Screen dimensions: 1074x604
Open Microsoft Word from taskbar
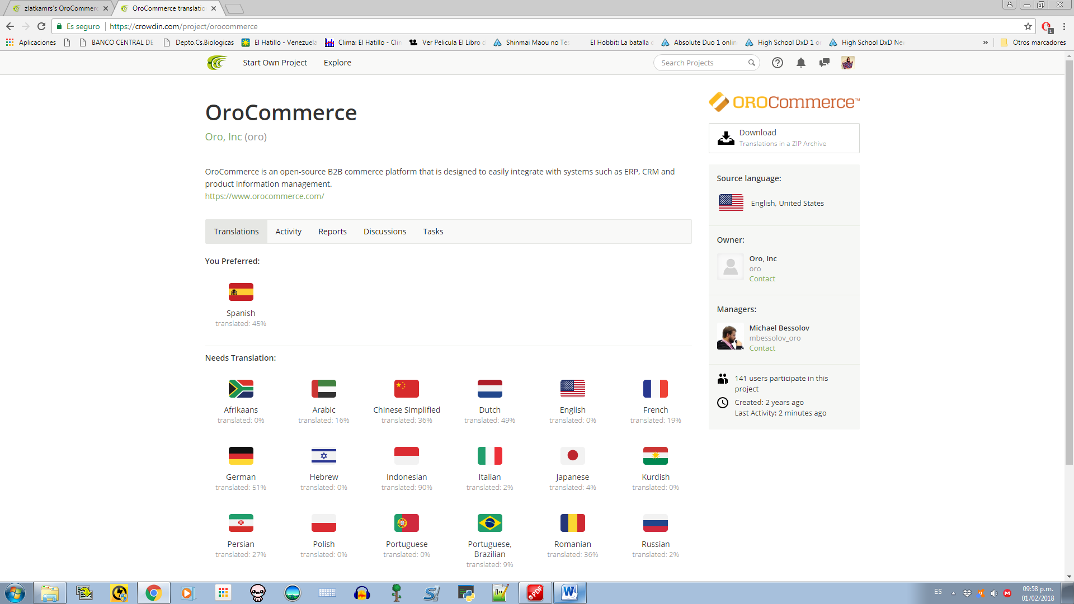(569, 593)
